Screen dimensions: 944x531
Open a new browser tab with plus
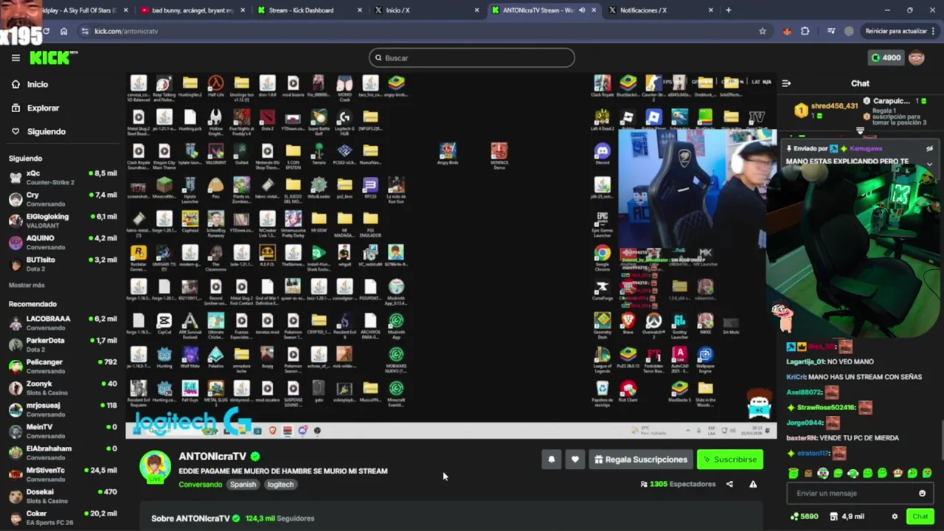coord(729,10)
